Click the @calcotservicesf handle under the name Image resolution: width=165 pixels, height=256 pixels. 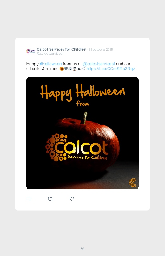pos(50,53)
